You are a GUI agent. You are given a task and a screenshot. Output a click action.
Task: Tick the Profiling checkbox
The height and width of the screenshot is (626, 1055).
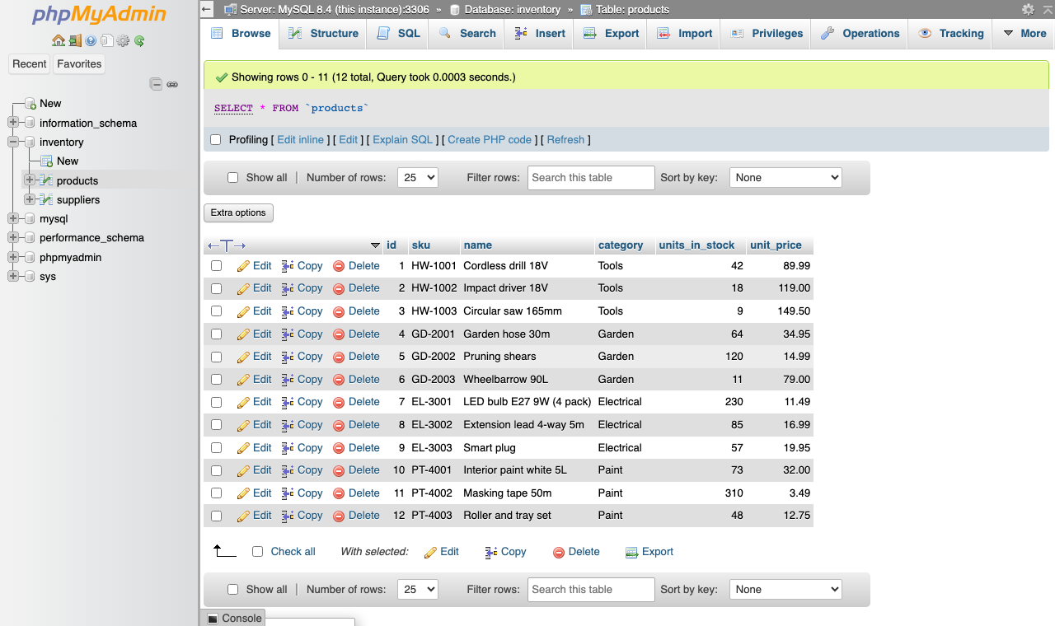coord(216,140)
